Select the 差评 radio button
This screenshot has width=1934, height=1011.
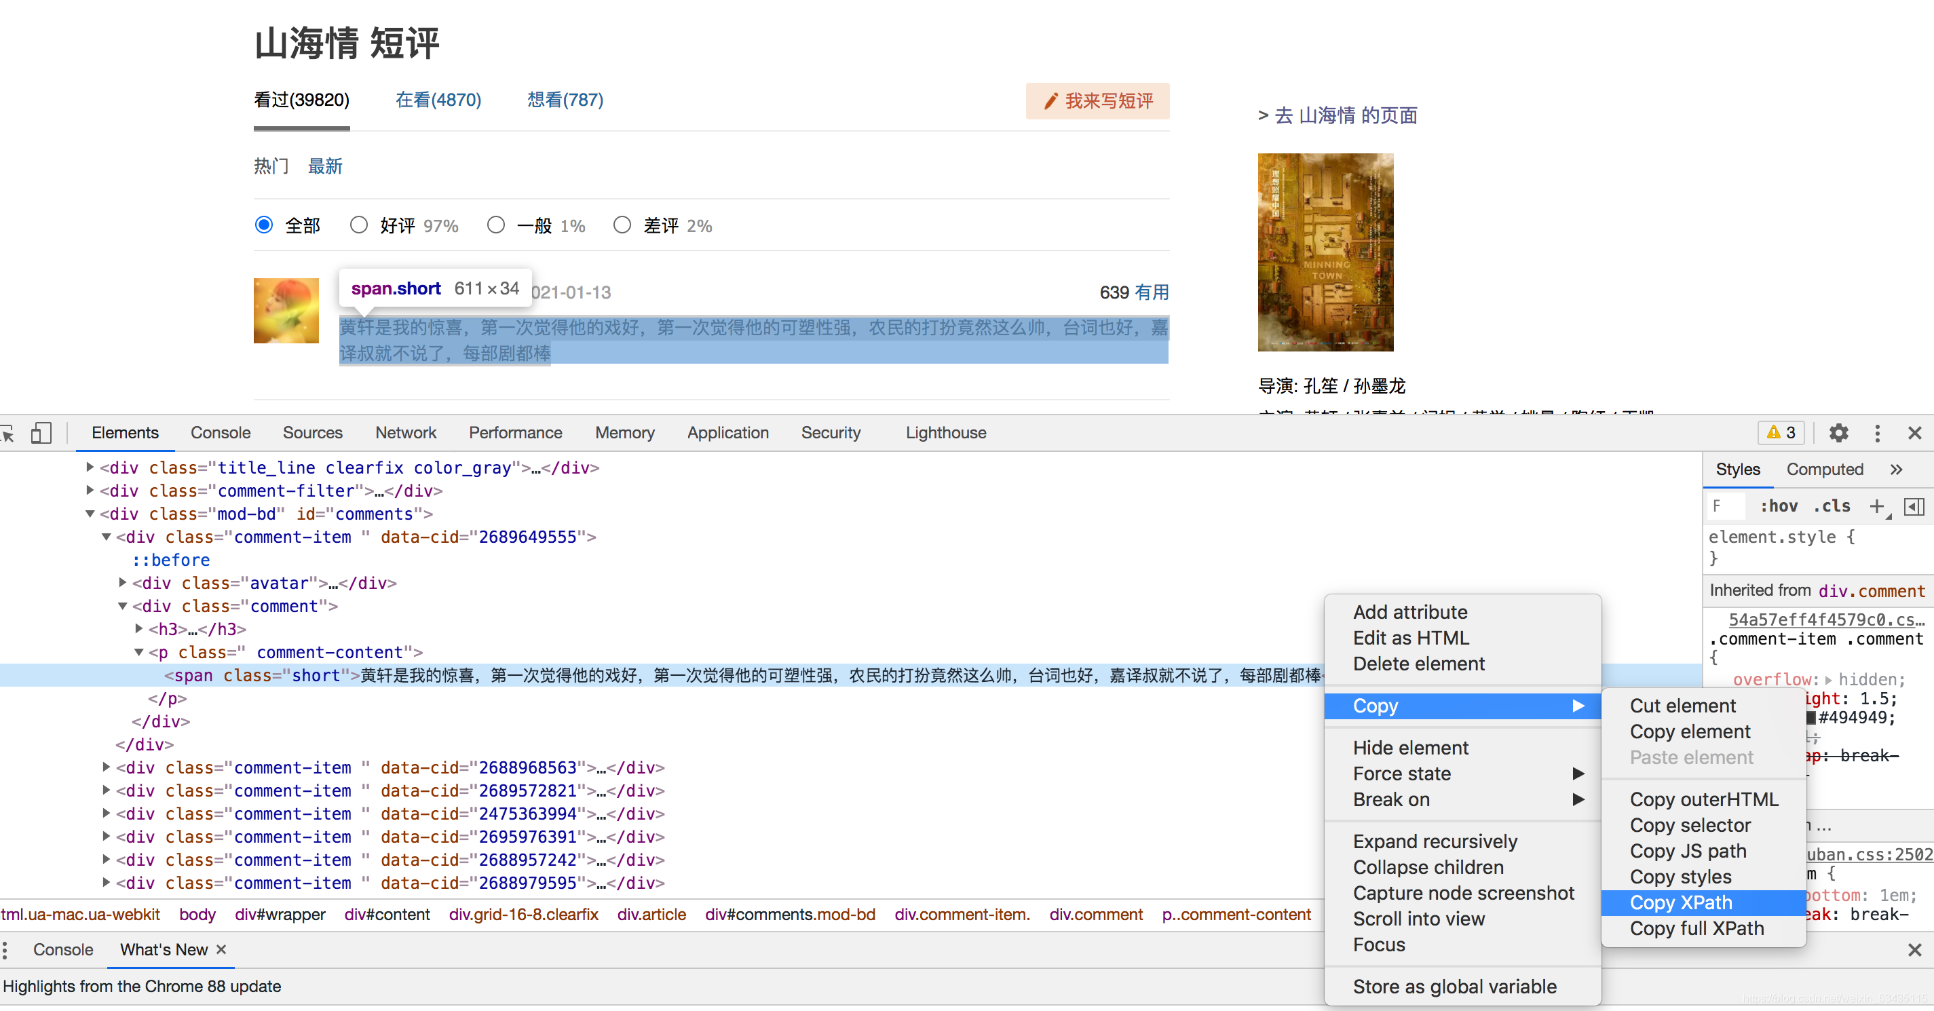coord(622,225)
